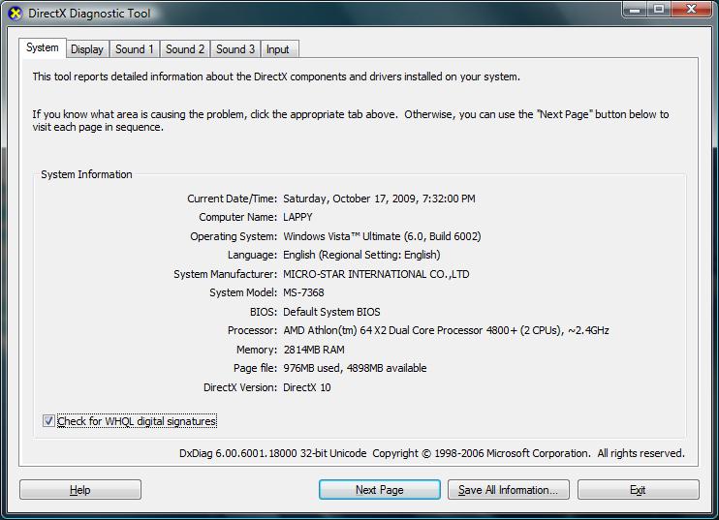Click the system model MS-7368
Viewport: 719px width, 520px height.
coord(303,292)
